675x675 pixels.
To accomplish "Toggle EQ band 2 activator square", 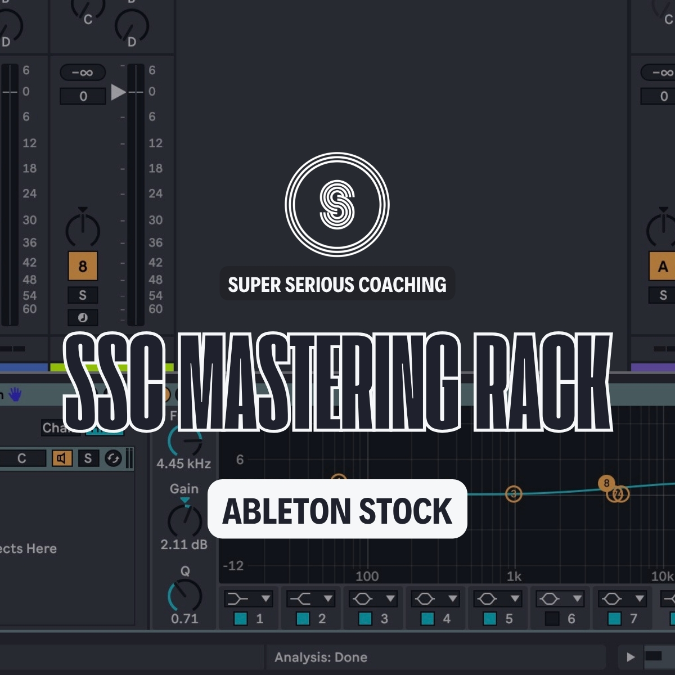I will pos(303,619).
